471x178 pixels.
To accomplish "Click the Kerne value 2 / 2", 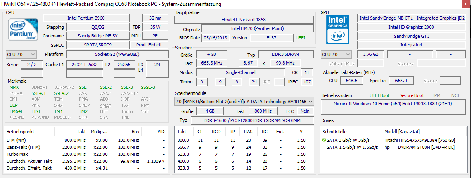I will 31,65.
